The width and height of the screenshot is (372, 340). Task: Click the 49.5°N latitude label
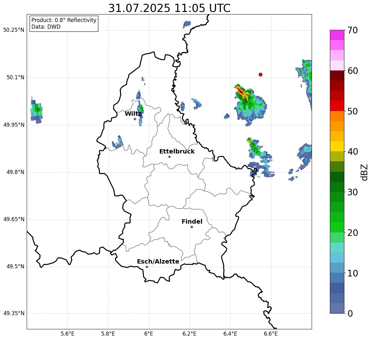tap(15, 266)
